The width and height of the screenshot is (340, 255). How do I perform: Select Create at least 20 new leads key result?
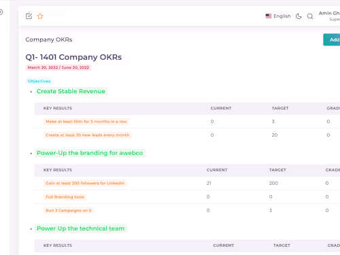tap(88, 135)
